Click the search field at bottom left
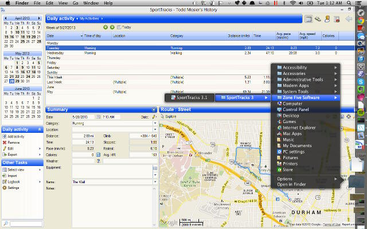This screenshot has width=367, height=229. pyautogui.click(x=26, y=224)
